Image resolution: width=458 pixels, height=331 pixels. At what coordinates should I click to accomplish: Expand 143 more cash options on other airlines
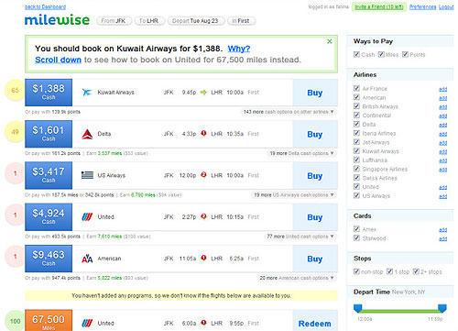point(289,112)
